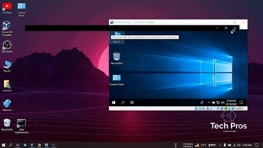This screenshot has width=263, height=148.
Task: Click guest tray volume speaker icon
Action: 223,102
